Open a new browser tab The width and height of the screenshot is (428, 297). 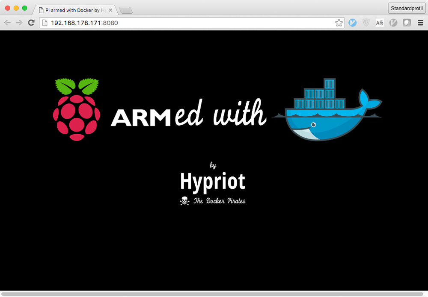pyautogui.click(x=125, y=10)
